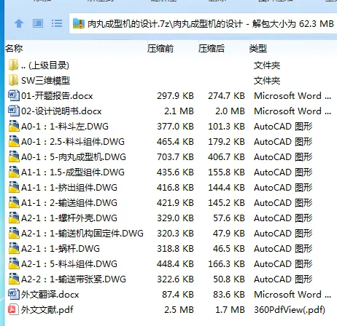The width and height of the screenshot is (337, 326).
Task: Select file name A2-1：1-输送机构固定件.DWG
Action: click(82, 234)
